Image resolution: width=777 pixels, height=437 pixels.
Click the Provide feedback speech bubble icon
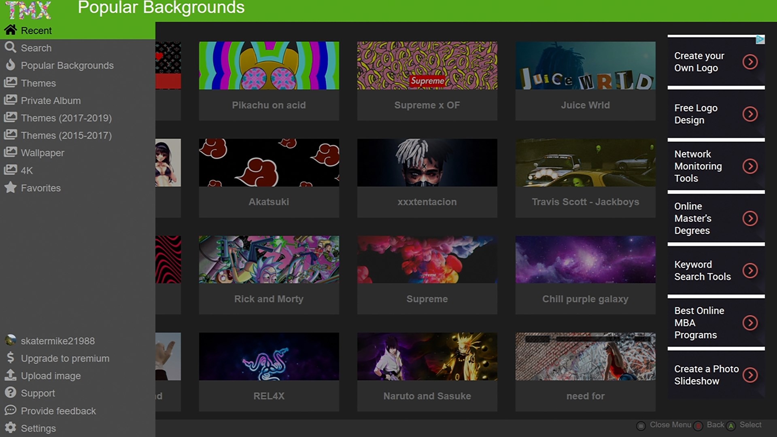point(10,410)
